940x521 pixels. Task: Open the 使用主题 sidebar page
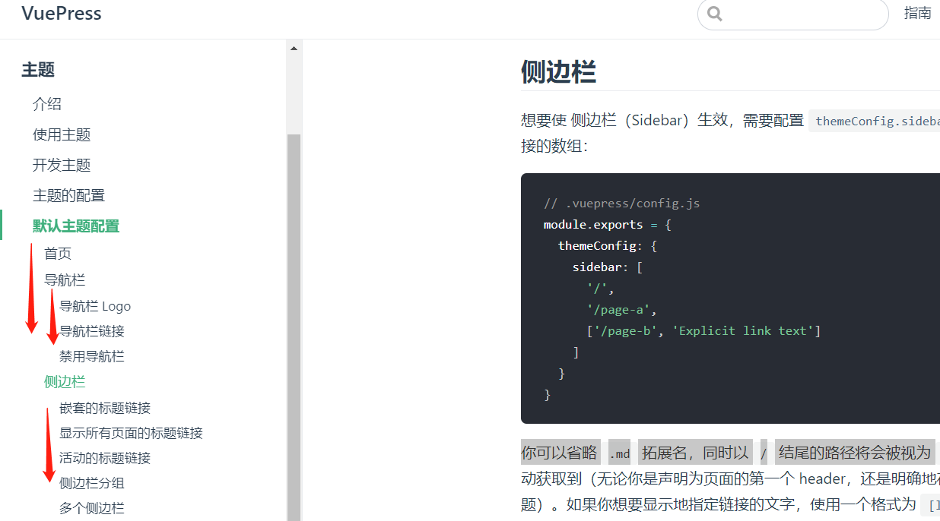[x=62, y=134]
